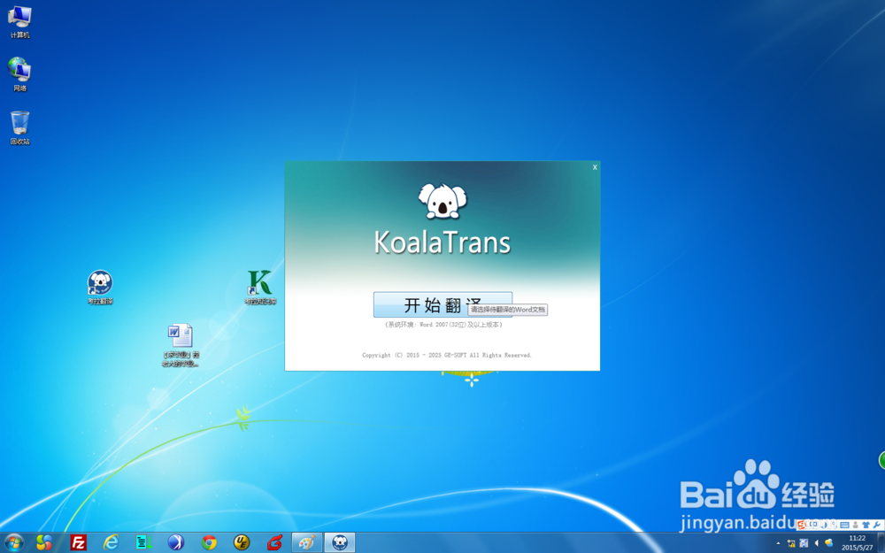Click the system environment Word 2007 note
This screenshot has height=553, width=885.
(443, 325)
